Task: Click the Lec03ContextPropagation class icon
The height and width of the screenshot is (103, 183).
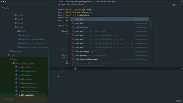Action: pos(19,43)
